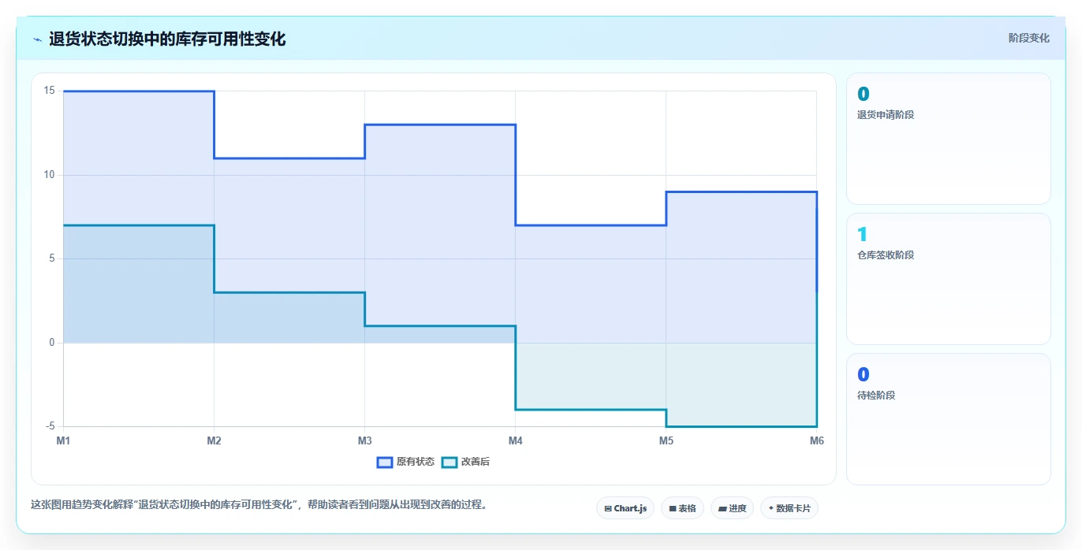Image resolution: width=1082 pixels, height=550 pixels.
Task: Click the icon inside Chart.js tag
Action: tap(608, 509)
